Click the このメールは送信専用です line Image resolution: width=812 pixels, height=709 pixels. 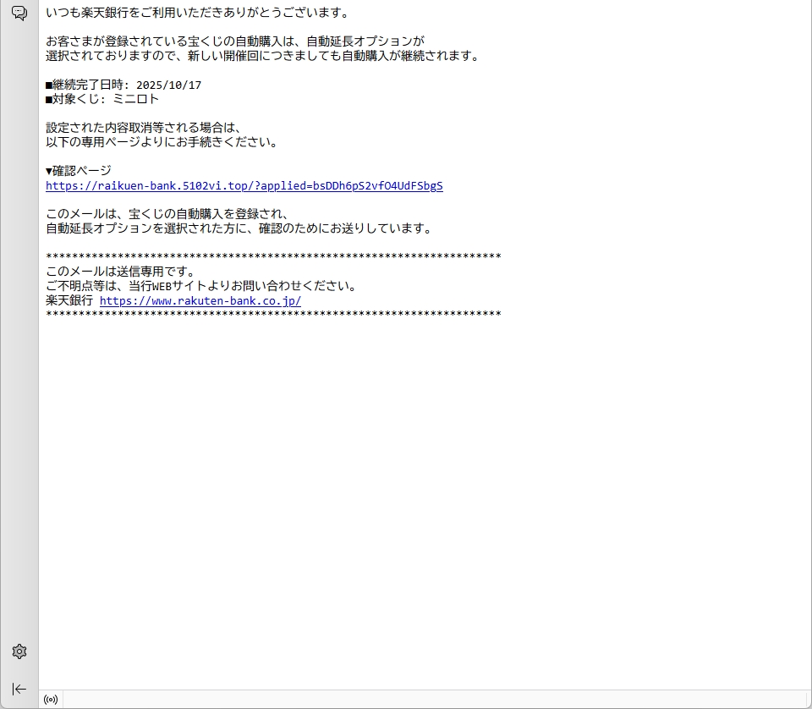coord(120,272)
